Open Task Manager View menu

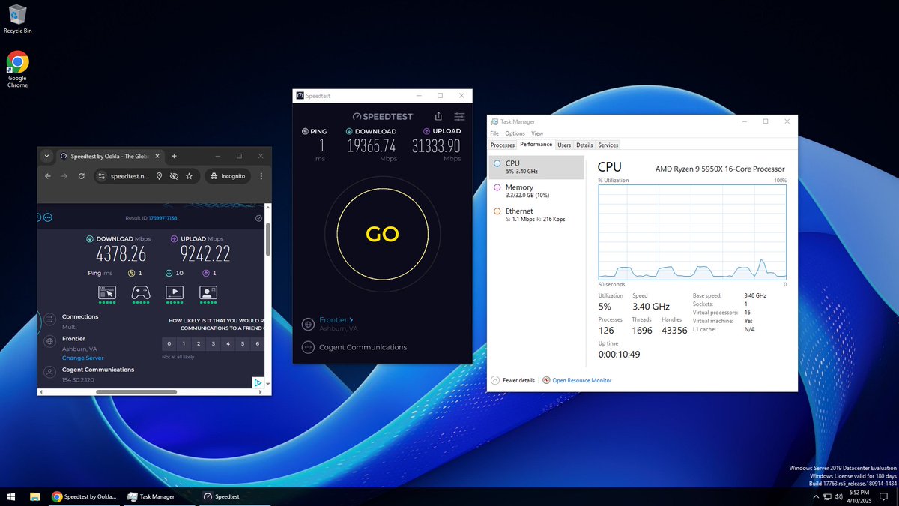(537, 133)
